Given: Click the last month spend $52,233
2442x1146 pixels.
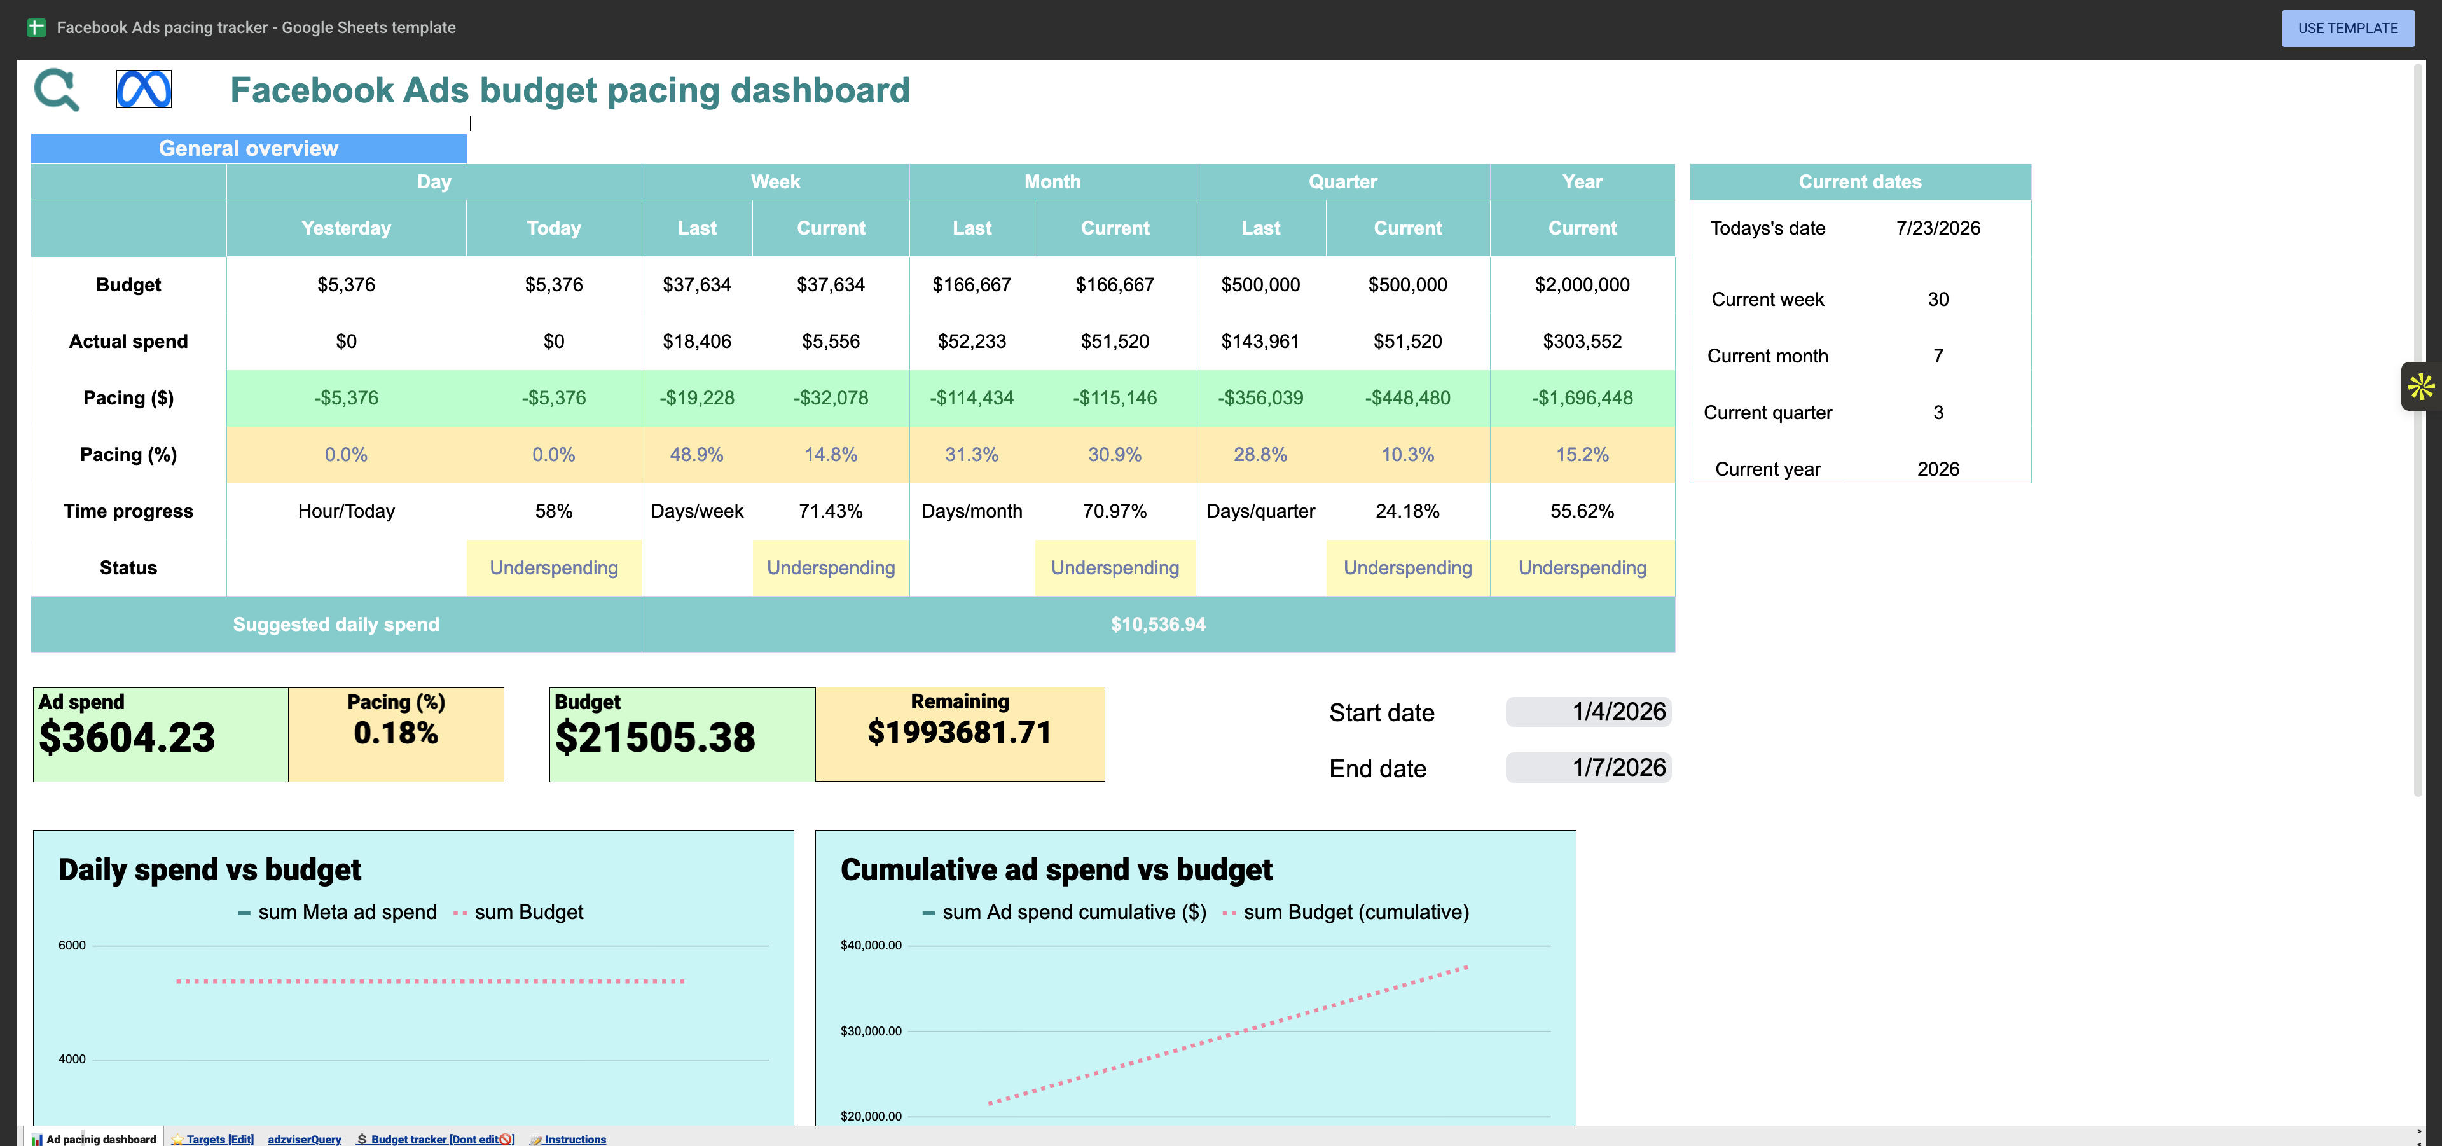Looking at the screenshot, I should tap(972, 342).
